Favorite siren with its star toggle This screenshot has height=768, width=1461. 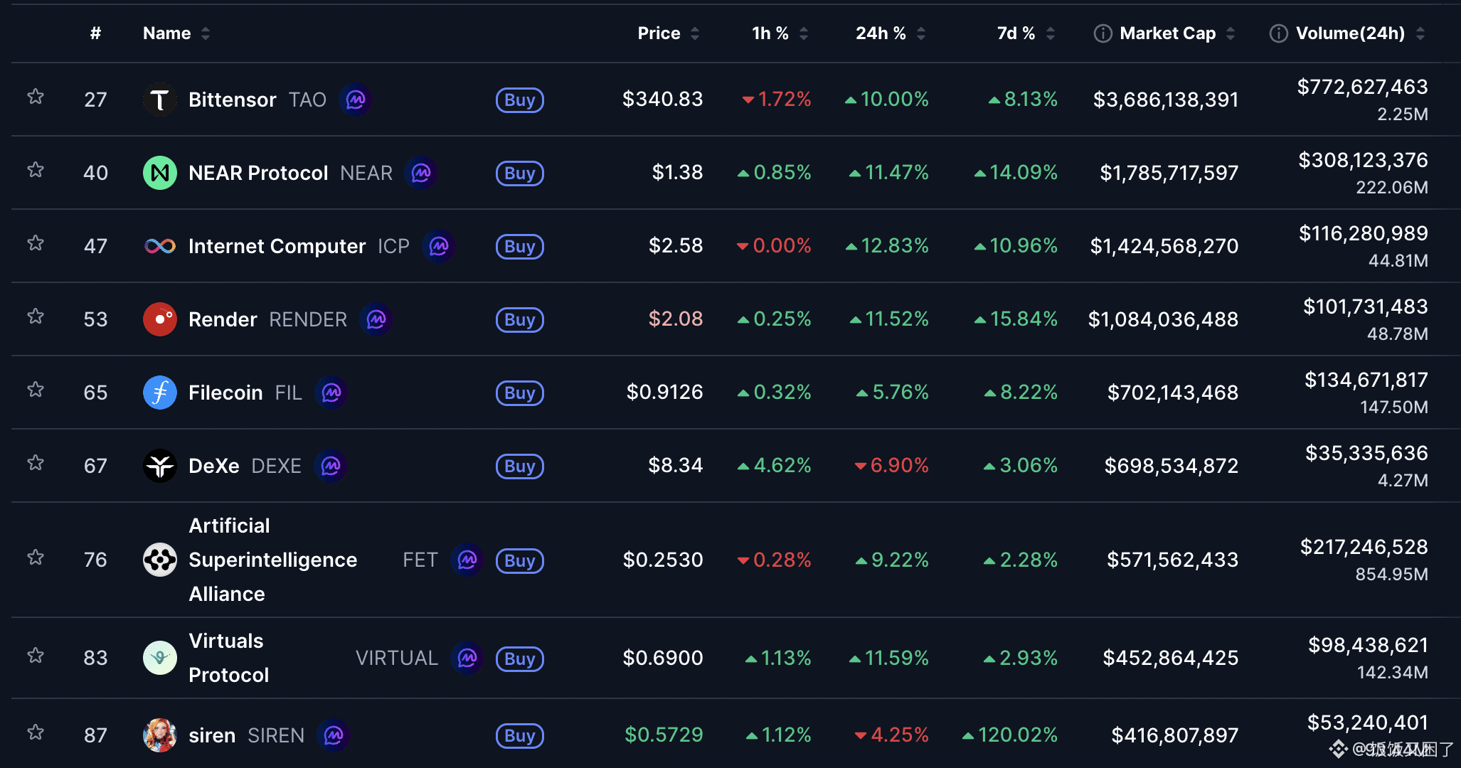point(36,732)
